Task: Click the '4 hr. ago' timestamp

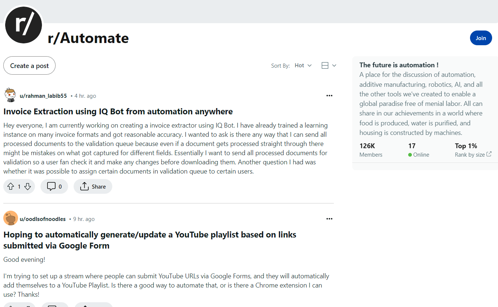Action: (85, 96)
